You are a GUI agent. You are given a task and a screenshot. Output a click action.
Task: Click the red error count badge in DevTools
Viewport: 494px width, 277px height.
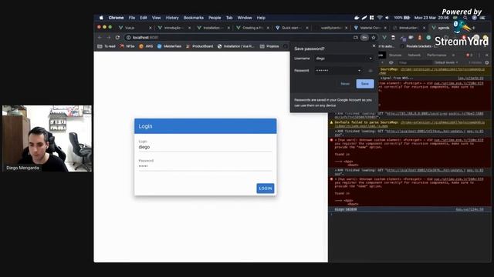pos(469,55)
